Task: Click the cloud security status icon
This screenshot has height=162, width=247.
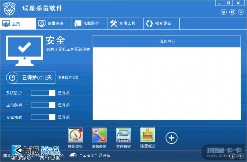Action: click(73, 155)
